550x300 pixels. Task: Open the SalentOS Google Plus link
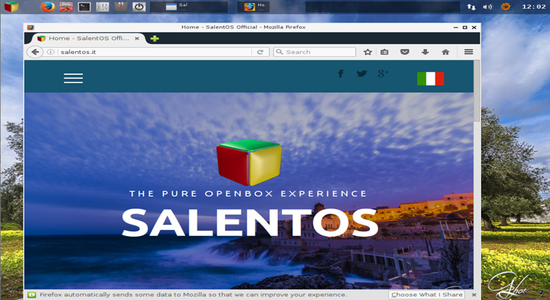coord(383,74)
